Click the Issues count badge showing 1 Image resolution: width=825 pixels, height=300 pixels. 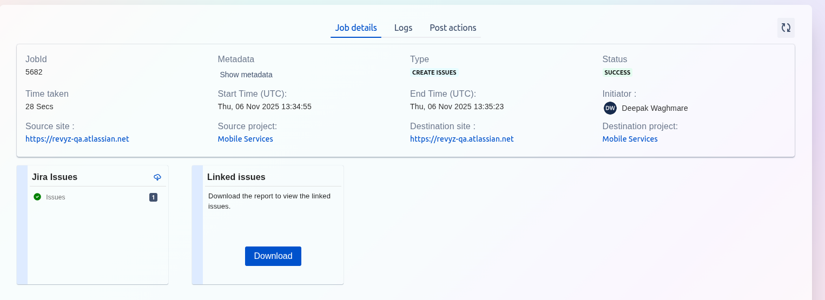pyautogui.click(x=153, y=197)
